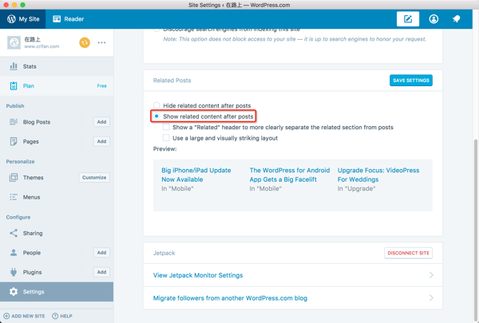Open the three-dot site options menu
The width and height of the screenshot is (479, 323).
click(101, 42)
